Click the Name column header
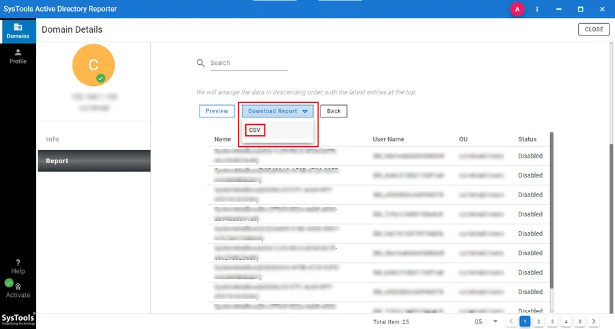This screenshot has height=329, width=615. pos(222,139)
